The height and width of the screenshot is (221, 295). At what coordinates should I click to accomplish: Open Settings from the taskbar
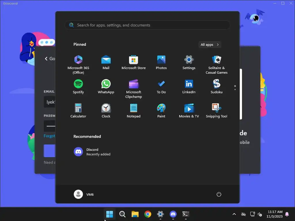click(x=160, y=214)
